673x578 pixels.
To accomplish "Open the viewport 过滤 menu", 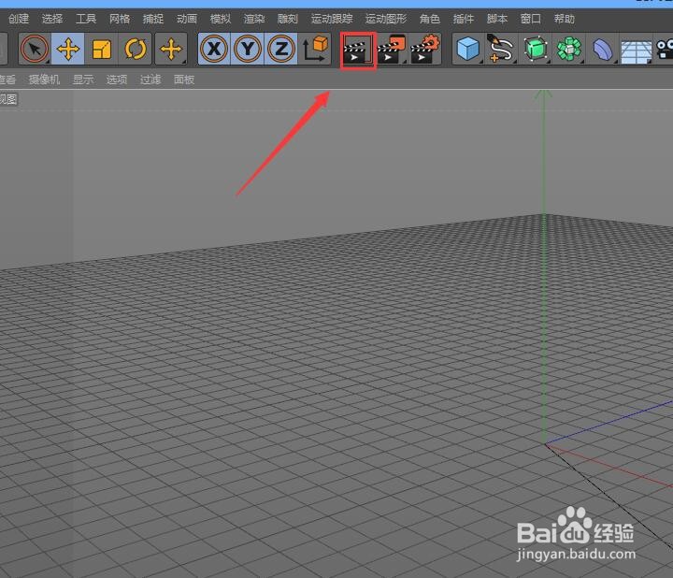I will 150,79.
